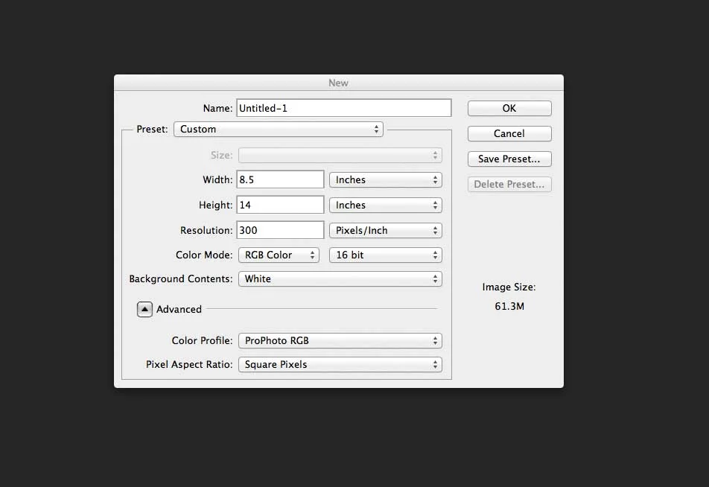Open the Preset dropdown showing Custom
Screen dimensions: 709x487
[279, 130]
